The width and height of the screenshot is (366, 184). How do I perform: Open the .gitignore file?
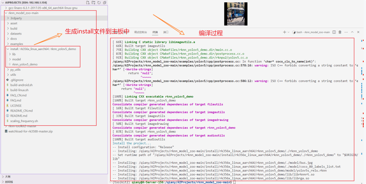[x=17, y=80]
